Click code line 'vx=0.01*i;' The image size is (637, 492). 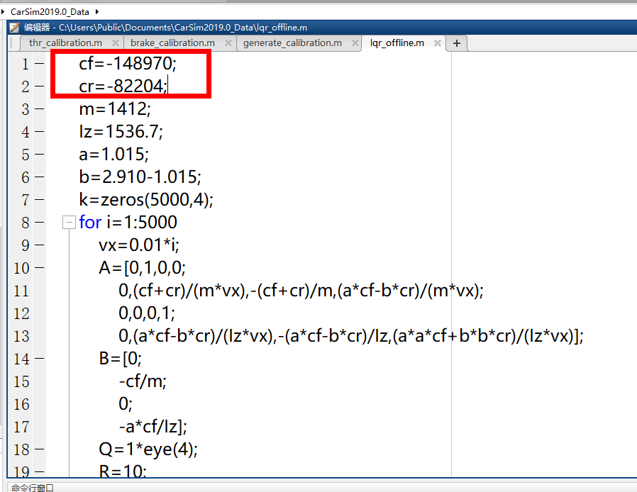pos(139,245)
